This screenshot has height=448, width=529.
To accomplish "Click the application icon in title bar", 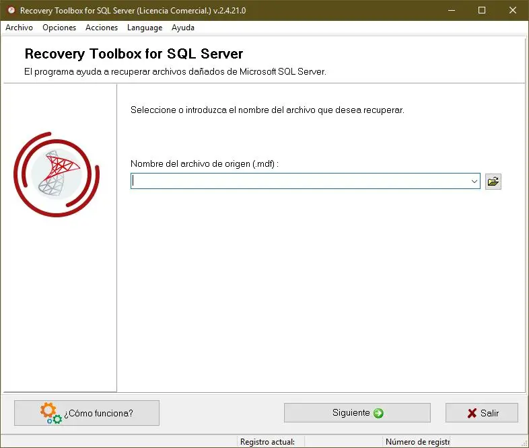I will click(11, 11).
